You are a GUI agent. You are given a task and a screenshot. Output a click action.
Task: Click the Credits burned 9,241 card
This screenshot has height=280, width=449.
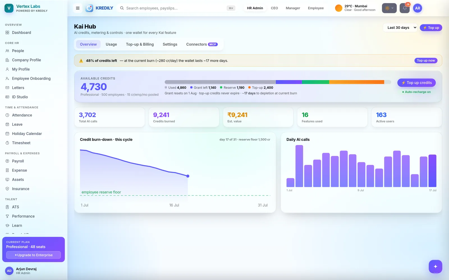184,117
